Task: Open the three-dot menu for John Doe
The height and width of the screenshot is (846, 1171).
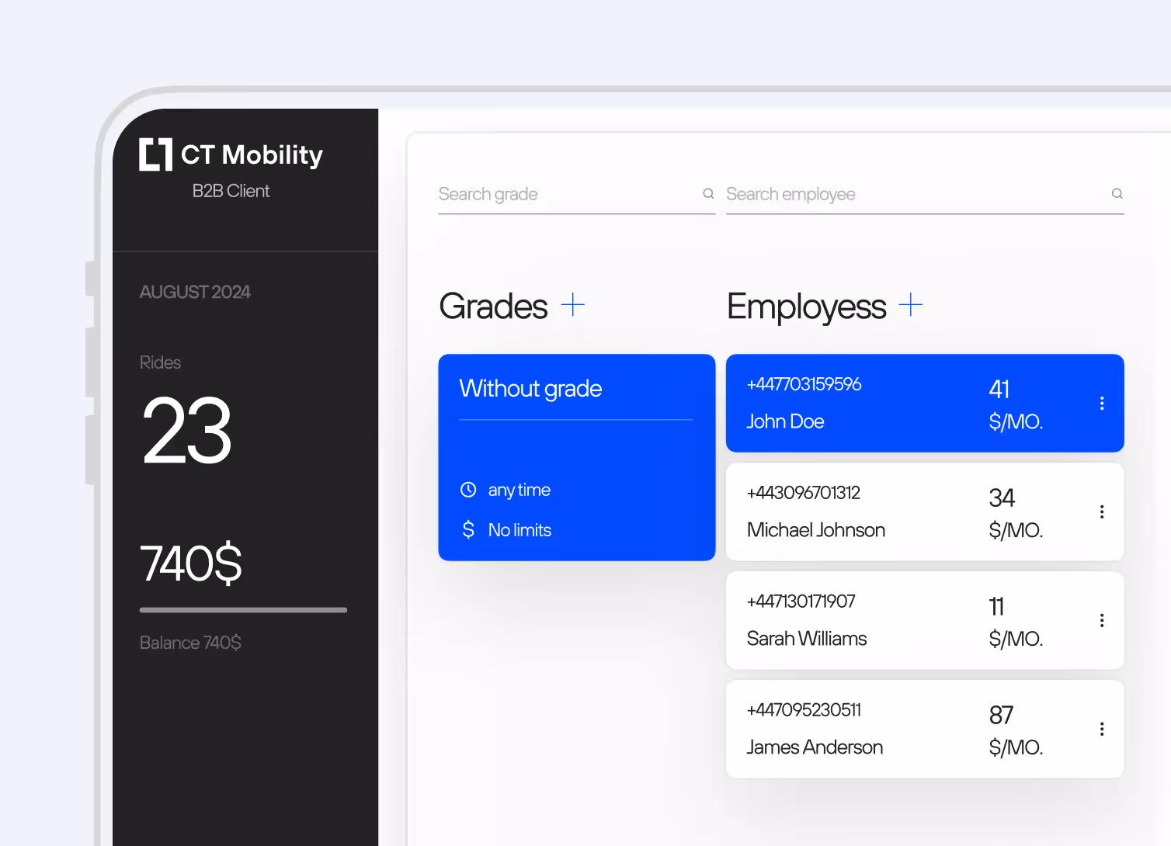Action: click(1102, 403)
